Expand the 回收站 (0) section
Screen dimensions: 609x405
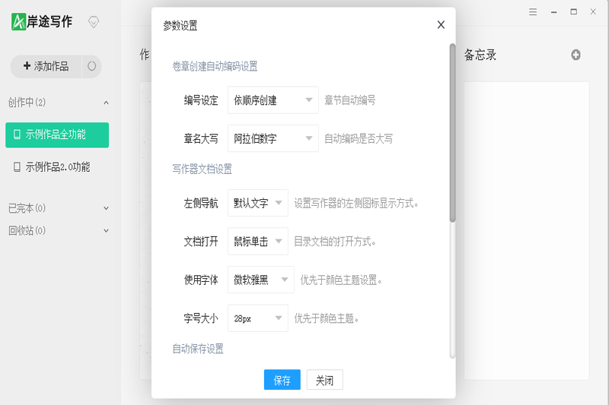[106, 230]
